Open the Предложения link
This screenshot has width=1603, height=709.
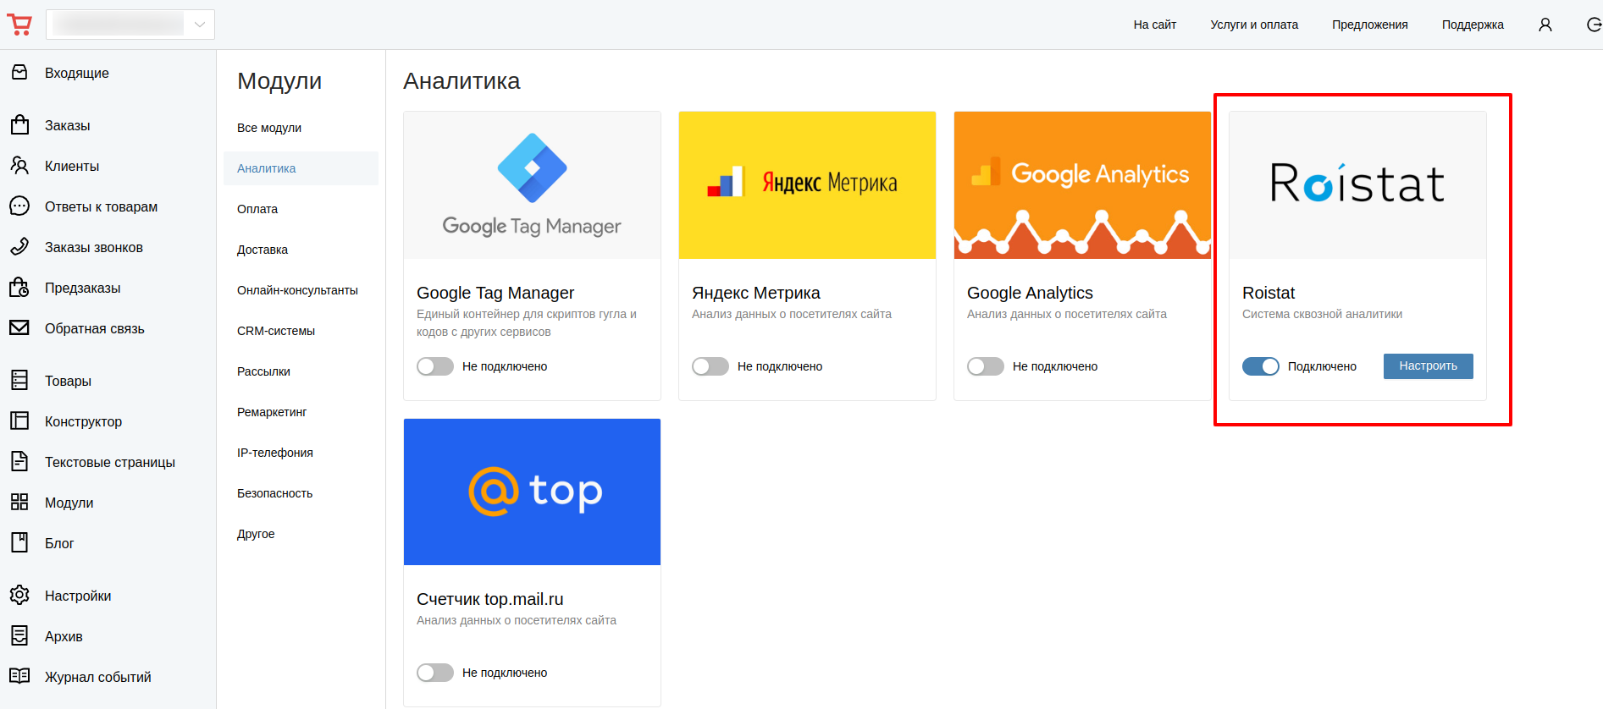(x=1369, y=25)
